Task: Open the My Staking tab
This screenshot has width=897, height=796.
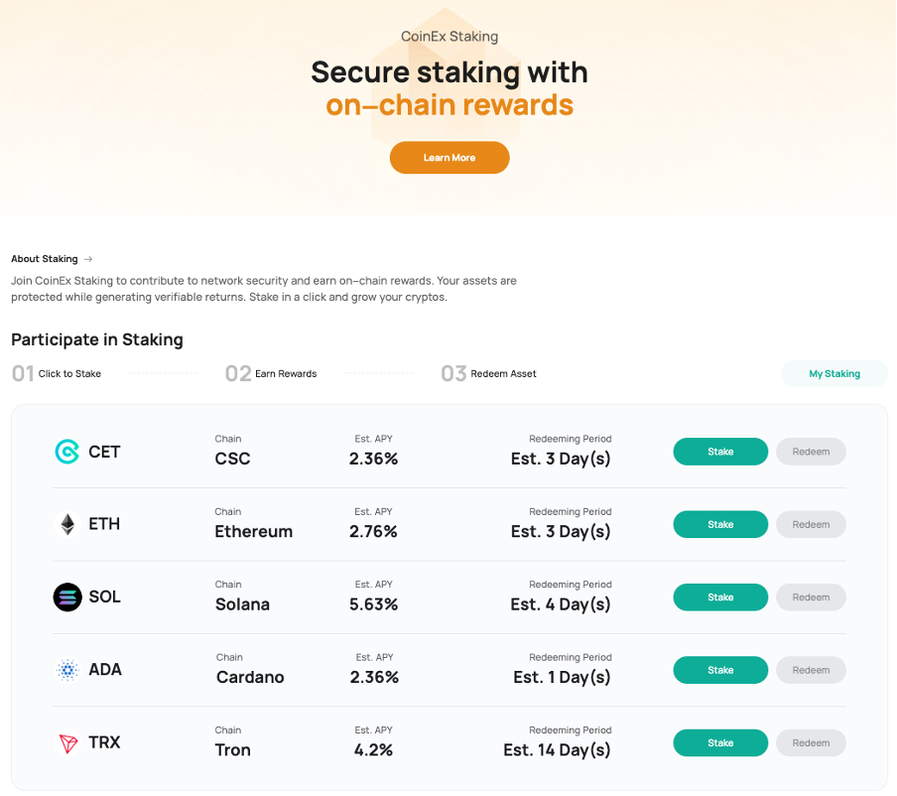Action: [834, 374]
